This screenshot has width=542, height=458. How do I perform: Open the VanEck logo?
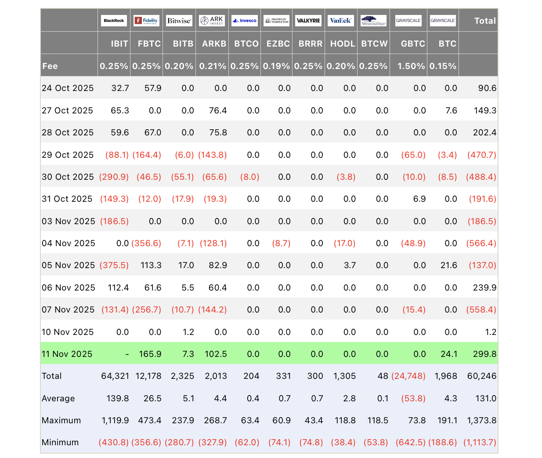click(x=341, y=21)
